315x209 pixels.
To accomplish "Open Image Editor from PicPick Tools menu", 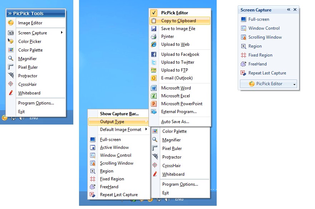I will tap(30, 23).
